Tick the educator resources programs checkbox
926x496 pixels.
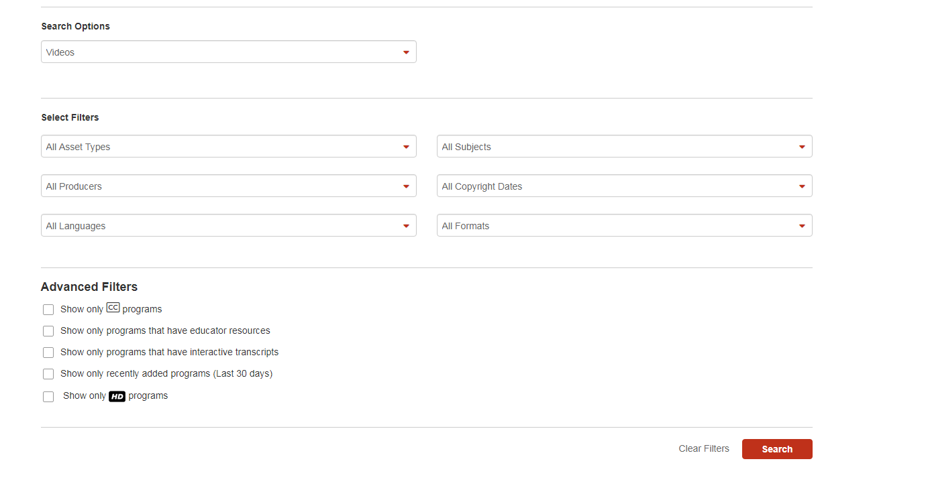[48, 331]
